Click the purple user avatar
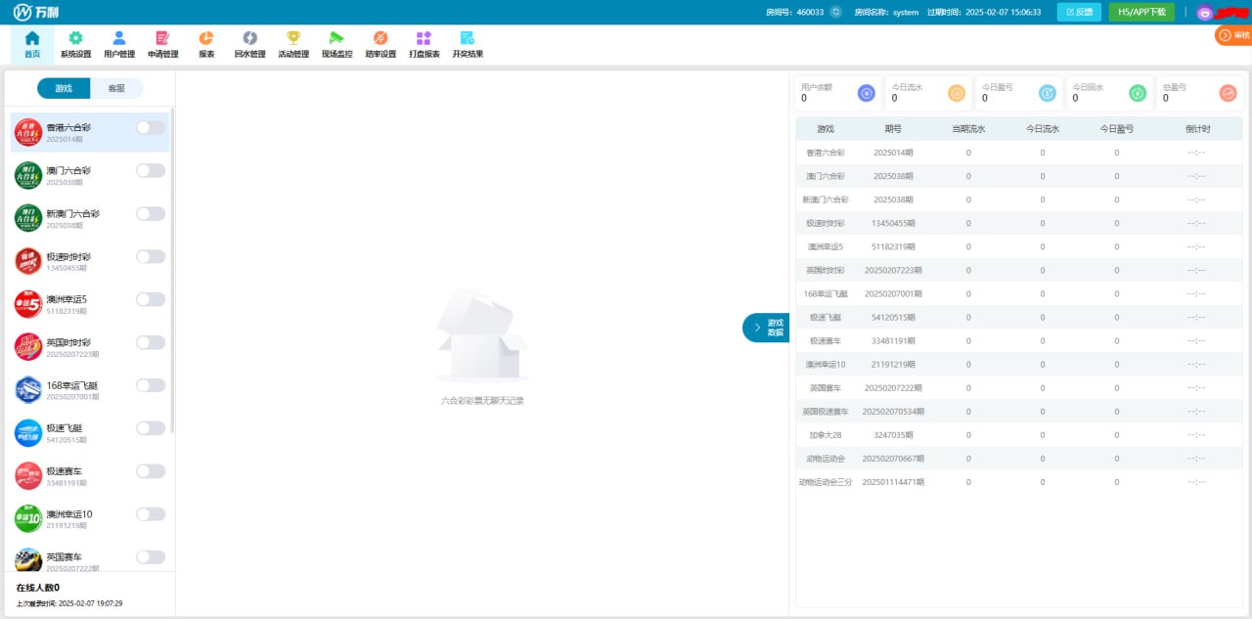 [1204, 13]
